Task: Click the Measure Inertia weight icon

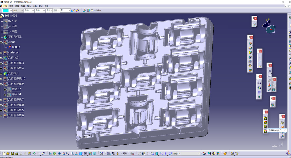Action: click(118, 154)
